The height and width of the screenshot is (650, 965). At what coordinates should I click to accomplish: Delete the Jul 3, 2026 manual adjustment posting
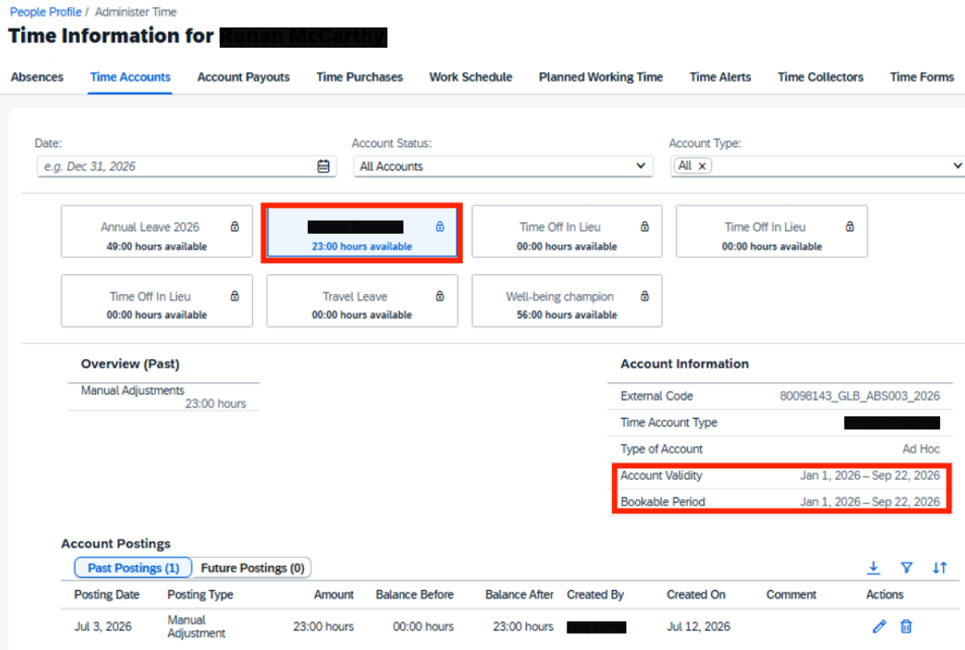pos(906,627)
